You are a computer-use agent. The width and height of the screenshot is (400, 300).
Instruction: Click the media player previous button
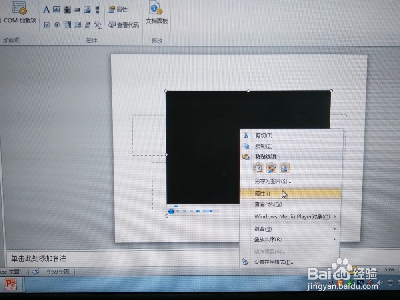click(185, 211)
